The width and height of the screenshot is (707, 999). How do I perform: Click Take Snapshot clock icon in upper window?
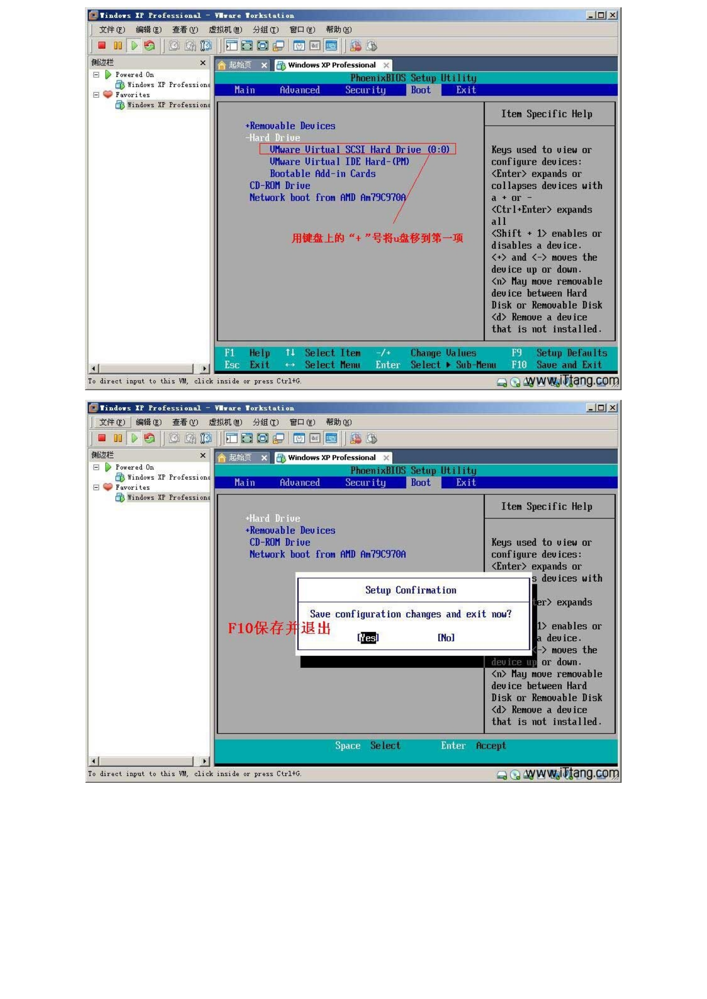(174, 45)
